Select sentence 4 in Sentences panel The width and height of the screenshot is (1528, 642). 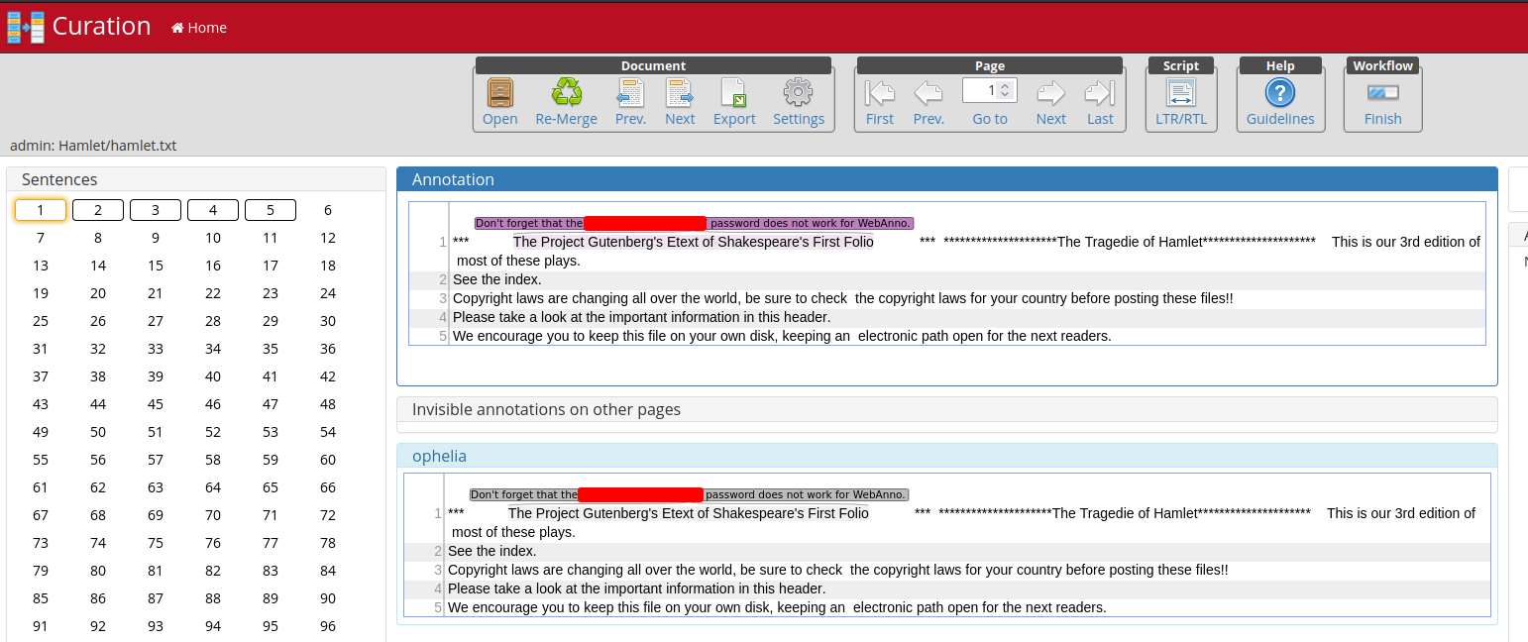coord(213,210)
